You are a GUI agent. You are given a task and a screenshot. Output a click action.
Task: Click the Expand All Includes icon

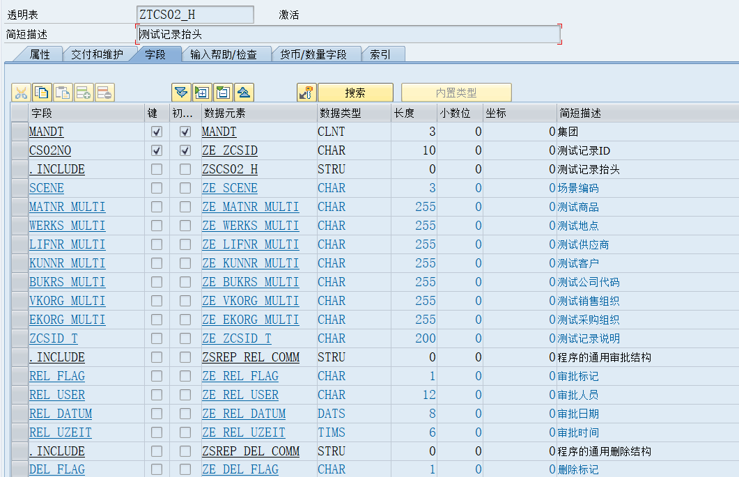(181, 93)
